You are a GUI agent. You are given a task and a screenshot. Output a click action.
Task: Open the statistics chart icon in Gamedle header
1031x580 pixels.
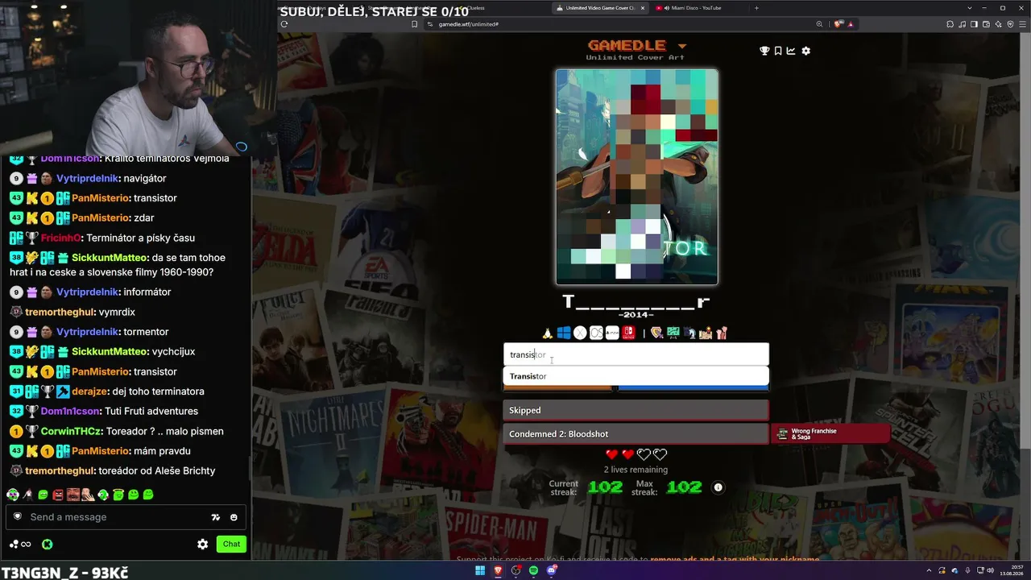pyautogui.click(x=791, y=51)
